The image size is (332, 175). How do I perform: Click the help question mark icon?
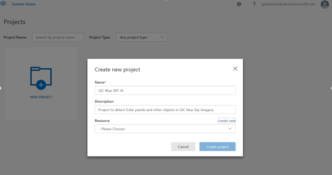(254, 4)
